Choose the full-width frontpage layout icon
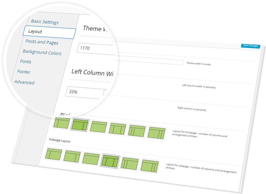The image size is (266, 194). (x=99, y=127)
